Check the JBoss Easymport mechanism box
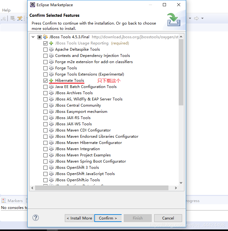Screen dimensions: 228x231 [x=45, y=112]
